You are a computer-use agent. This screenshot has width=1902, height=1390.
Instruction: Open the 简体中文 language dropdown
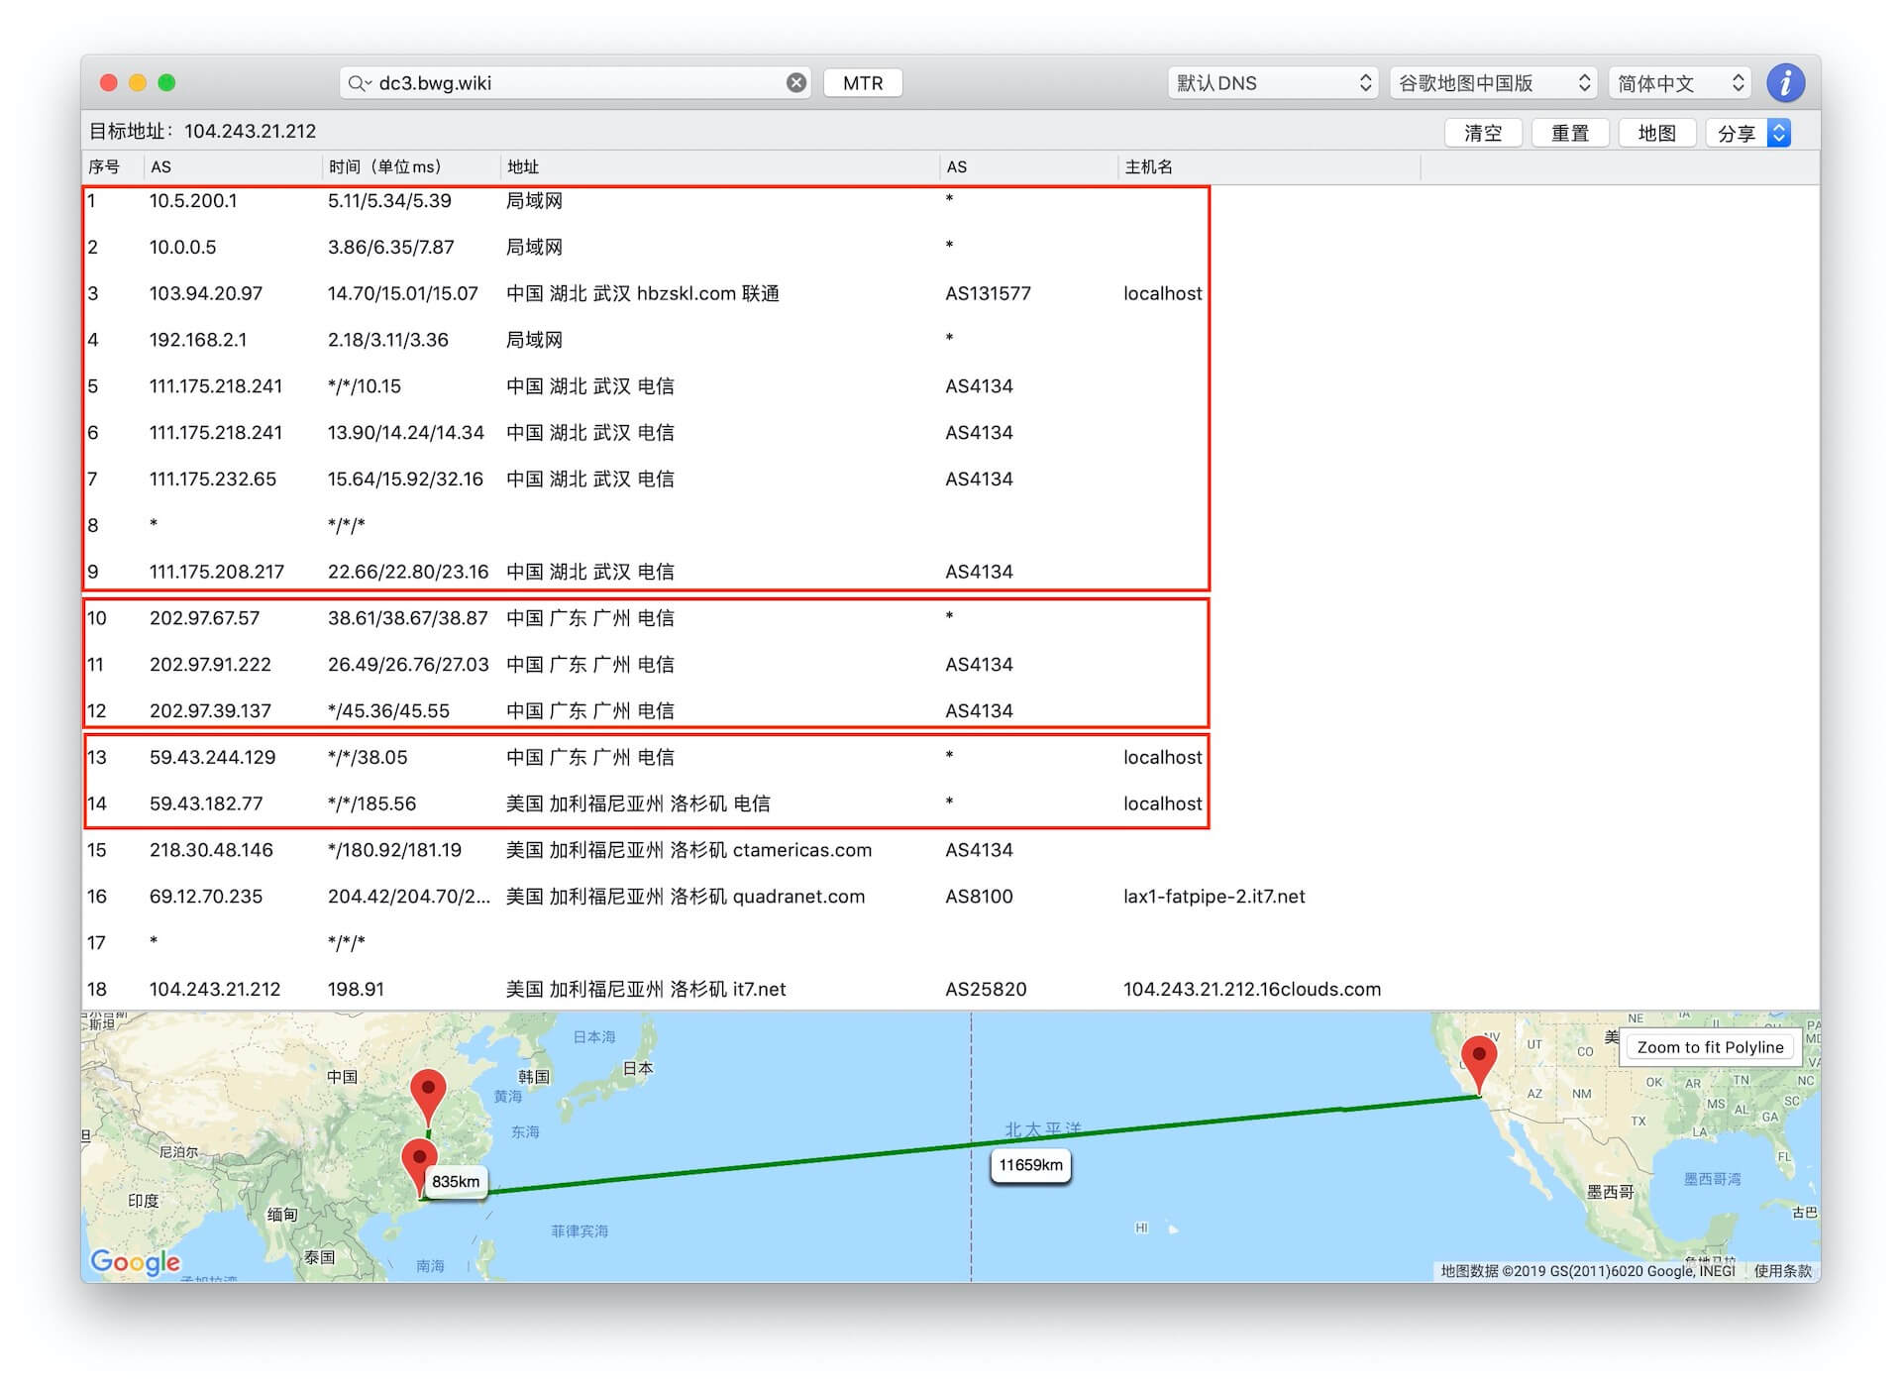(x=1680, y=83)
